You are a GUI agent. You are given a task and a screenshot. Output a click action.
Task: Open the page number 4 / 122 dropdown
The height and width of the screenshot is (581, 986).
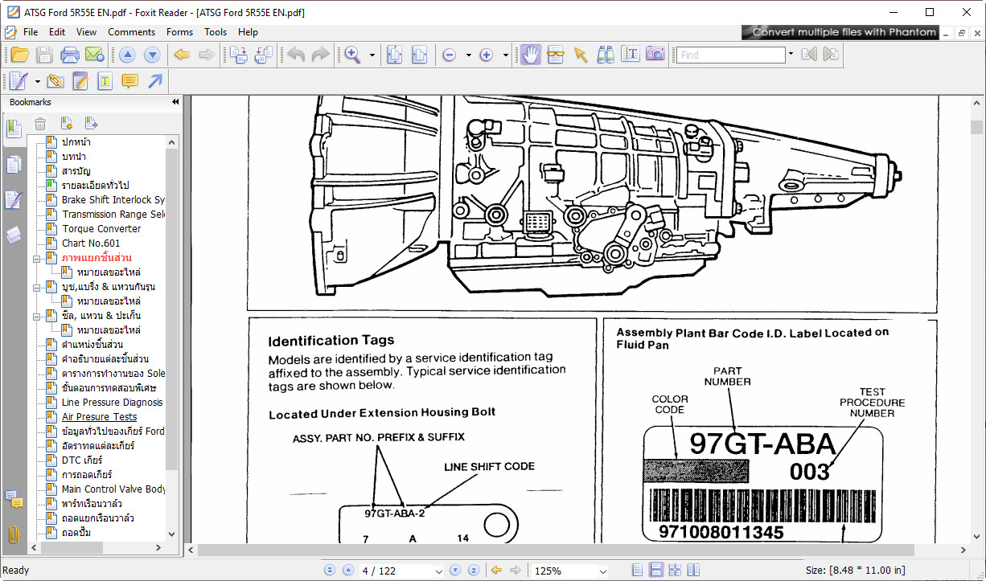coord(438,571)
